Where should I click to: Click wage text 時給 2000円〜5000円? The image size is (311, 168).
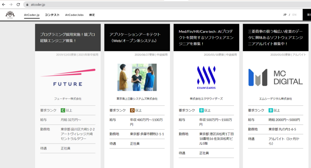[284, 120]
